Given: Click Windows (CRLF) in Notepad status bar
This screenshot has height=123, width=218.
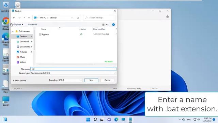Looking at the screenshot, I should coord(134,88).
